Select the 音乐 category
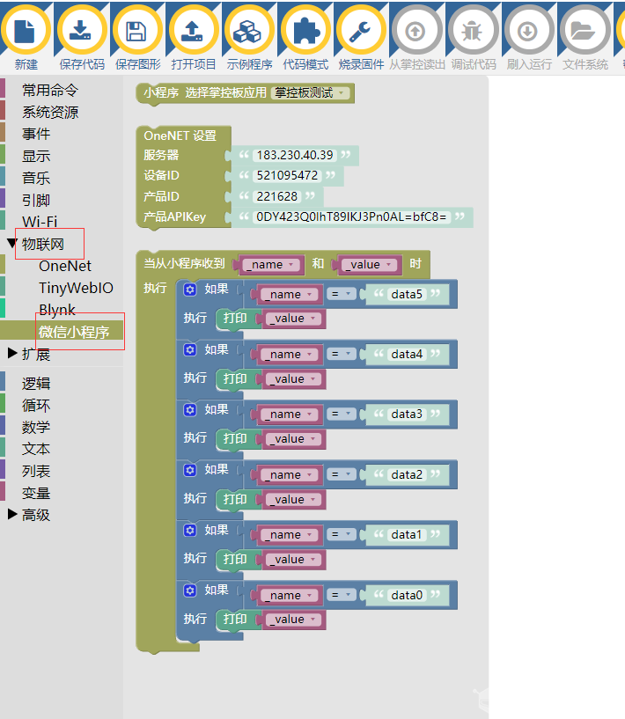Viewport: 625px width, 719px height. coord(36,179)
